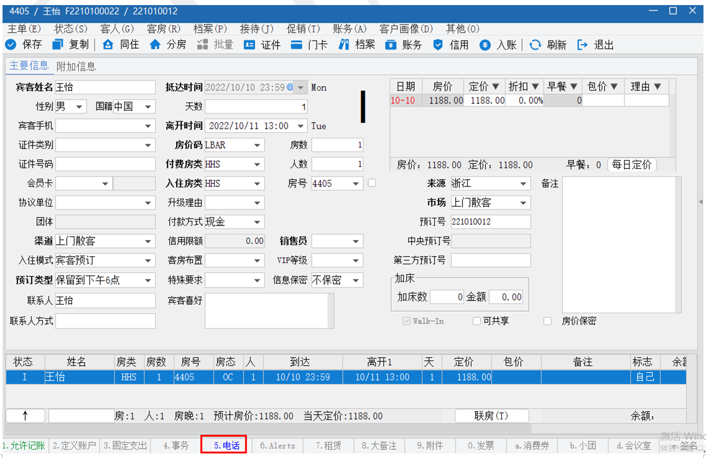Open the 付费房类 HHS dropdown
The image size is (706, 458).
[x=257, y=164]
